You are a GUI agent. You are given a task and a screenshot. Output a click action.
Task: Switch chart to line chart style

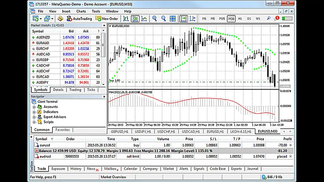click(144, 18)
